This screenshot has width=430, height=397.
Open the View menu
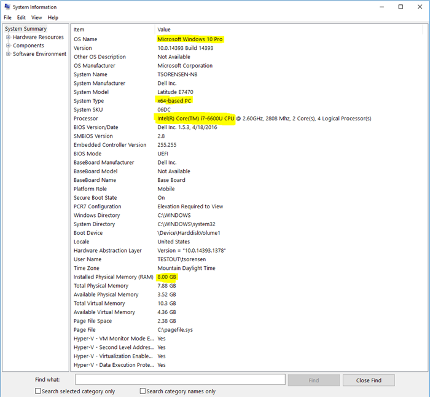click(x=36, y=18)
